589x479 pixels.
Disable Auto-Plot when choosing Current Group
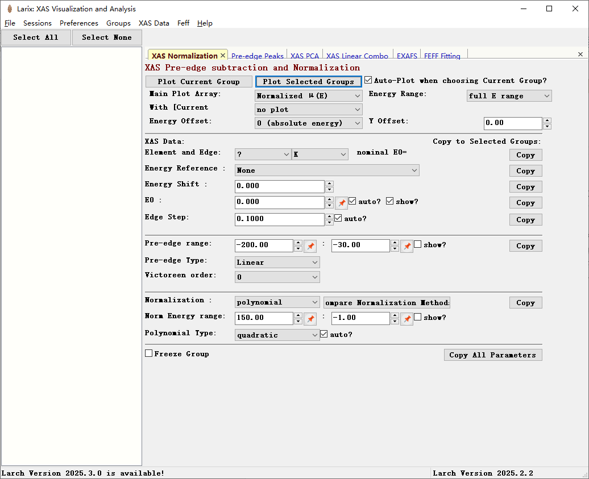(368, 81)
